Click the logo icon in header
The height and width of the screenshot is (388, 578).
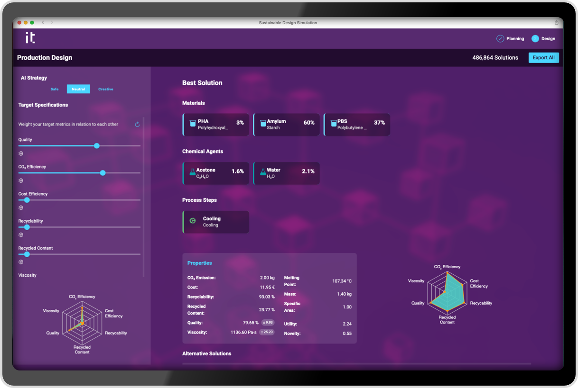[30, 38]
